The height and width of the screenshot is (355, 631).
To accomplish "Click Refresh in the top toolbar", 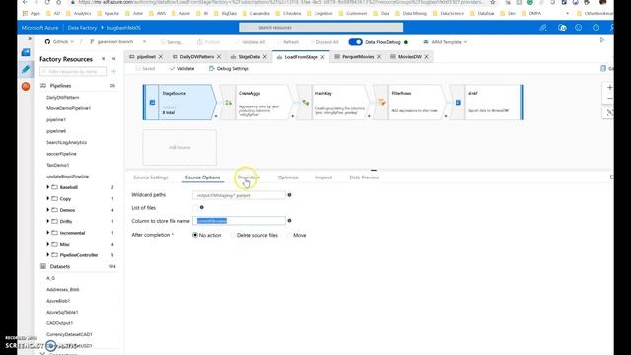I will click(288, 42).
